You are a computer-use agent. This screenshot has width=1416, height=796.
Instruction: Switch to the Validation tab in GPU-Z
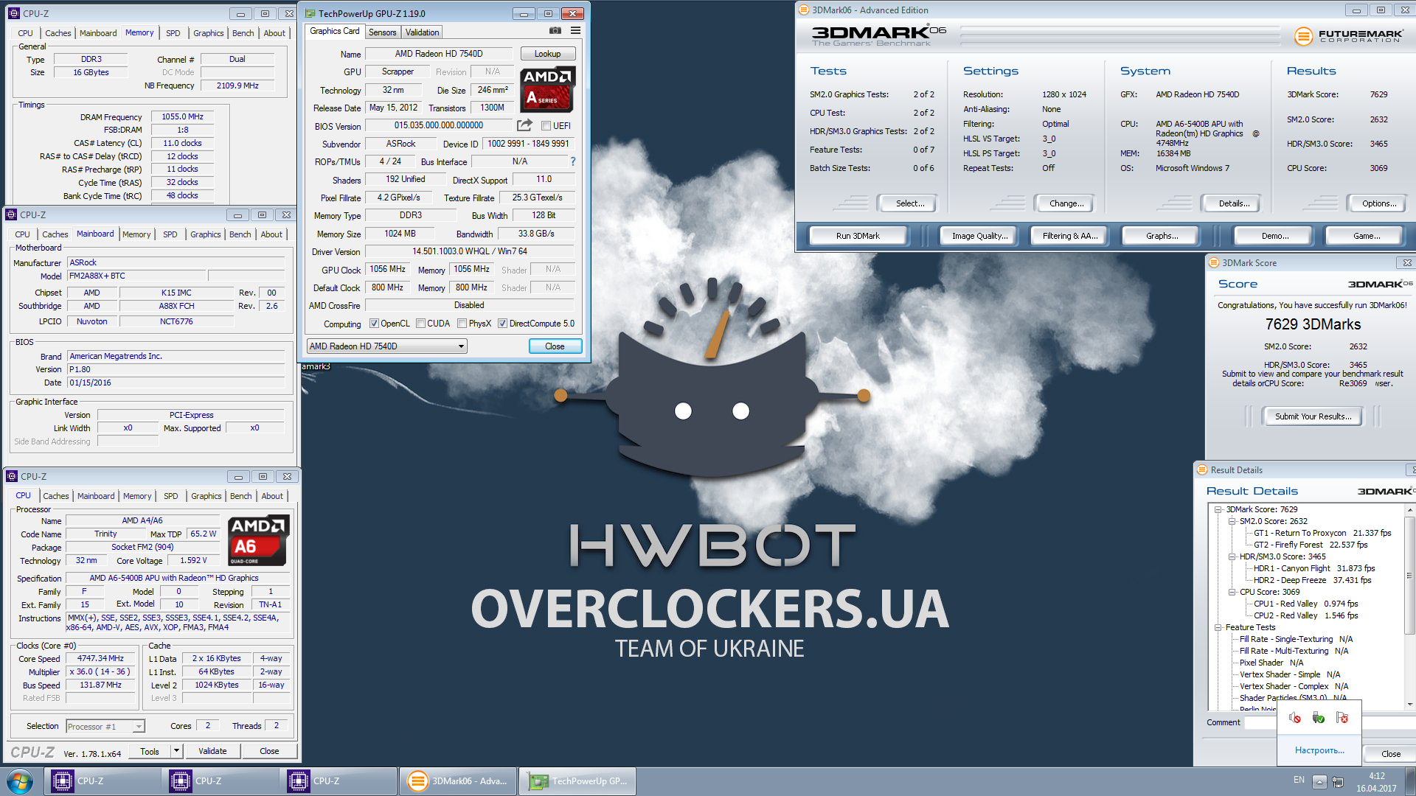(422, 32)
